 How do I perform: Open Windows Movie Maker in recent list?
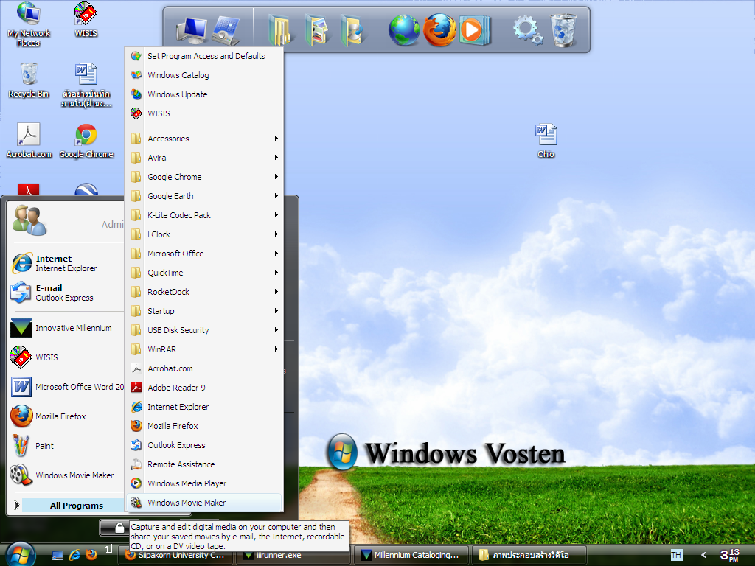66,475
